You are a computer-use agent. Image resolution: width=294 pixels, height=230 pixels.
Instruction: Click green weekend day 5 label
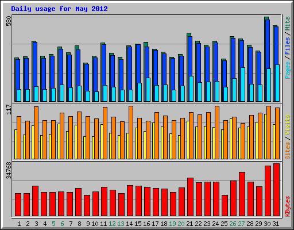pos(53,224)
